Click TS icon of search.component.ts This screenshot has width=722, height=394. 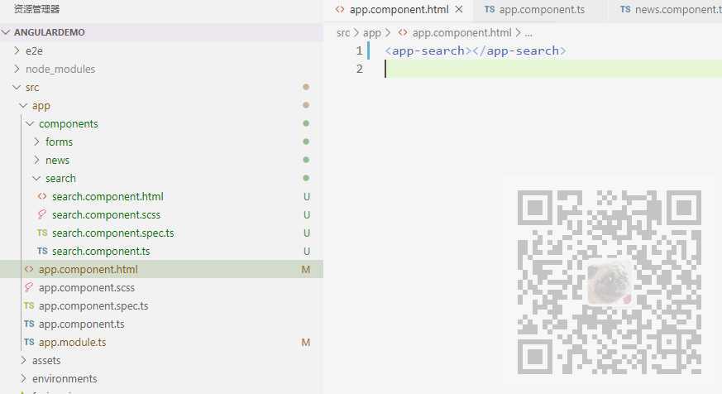(42, 251)
